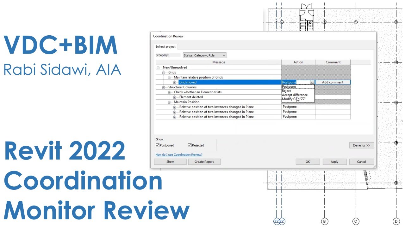The width and height of the screenshot is (405, 227).
Task: Collapse the Grids tree node
Action: click(164, 73)
